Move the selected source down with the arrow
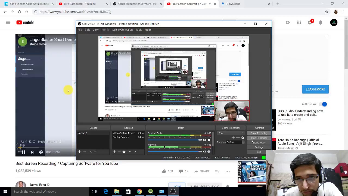Viewport: 348px width, 196px height. pyautogui.click(x=134, y=152)
